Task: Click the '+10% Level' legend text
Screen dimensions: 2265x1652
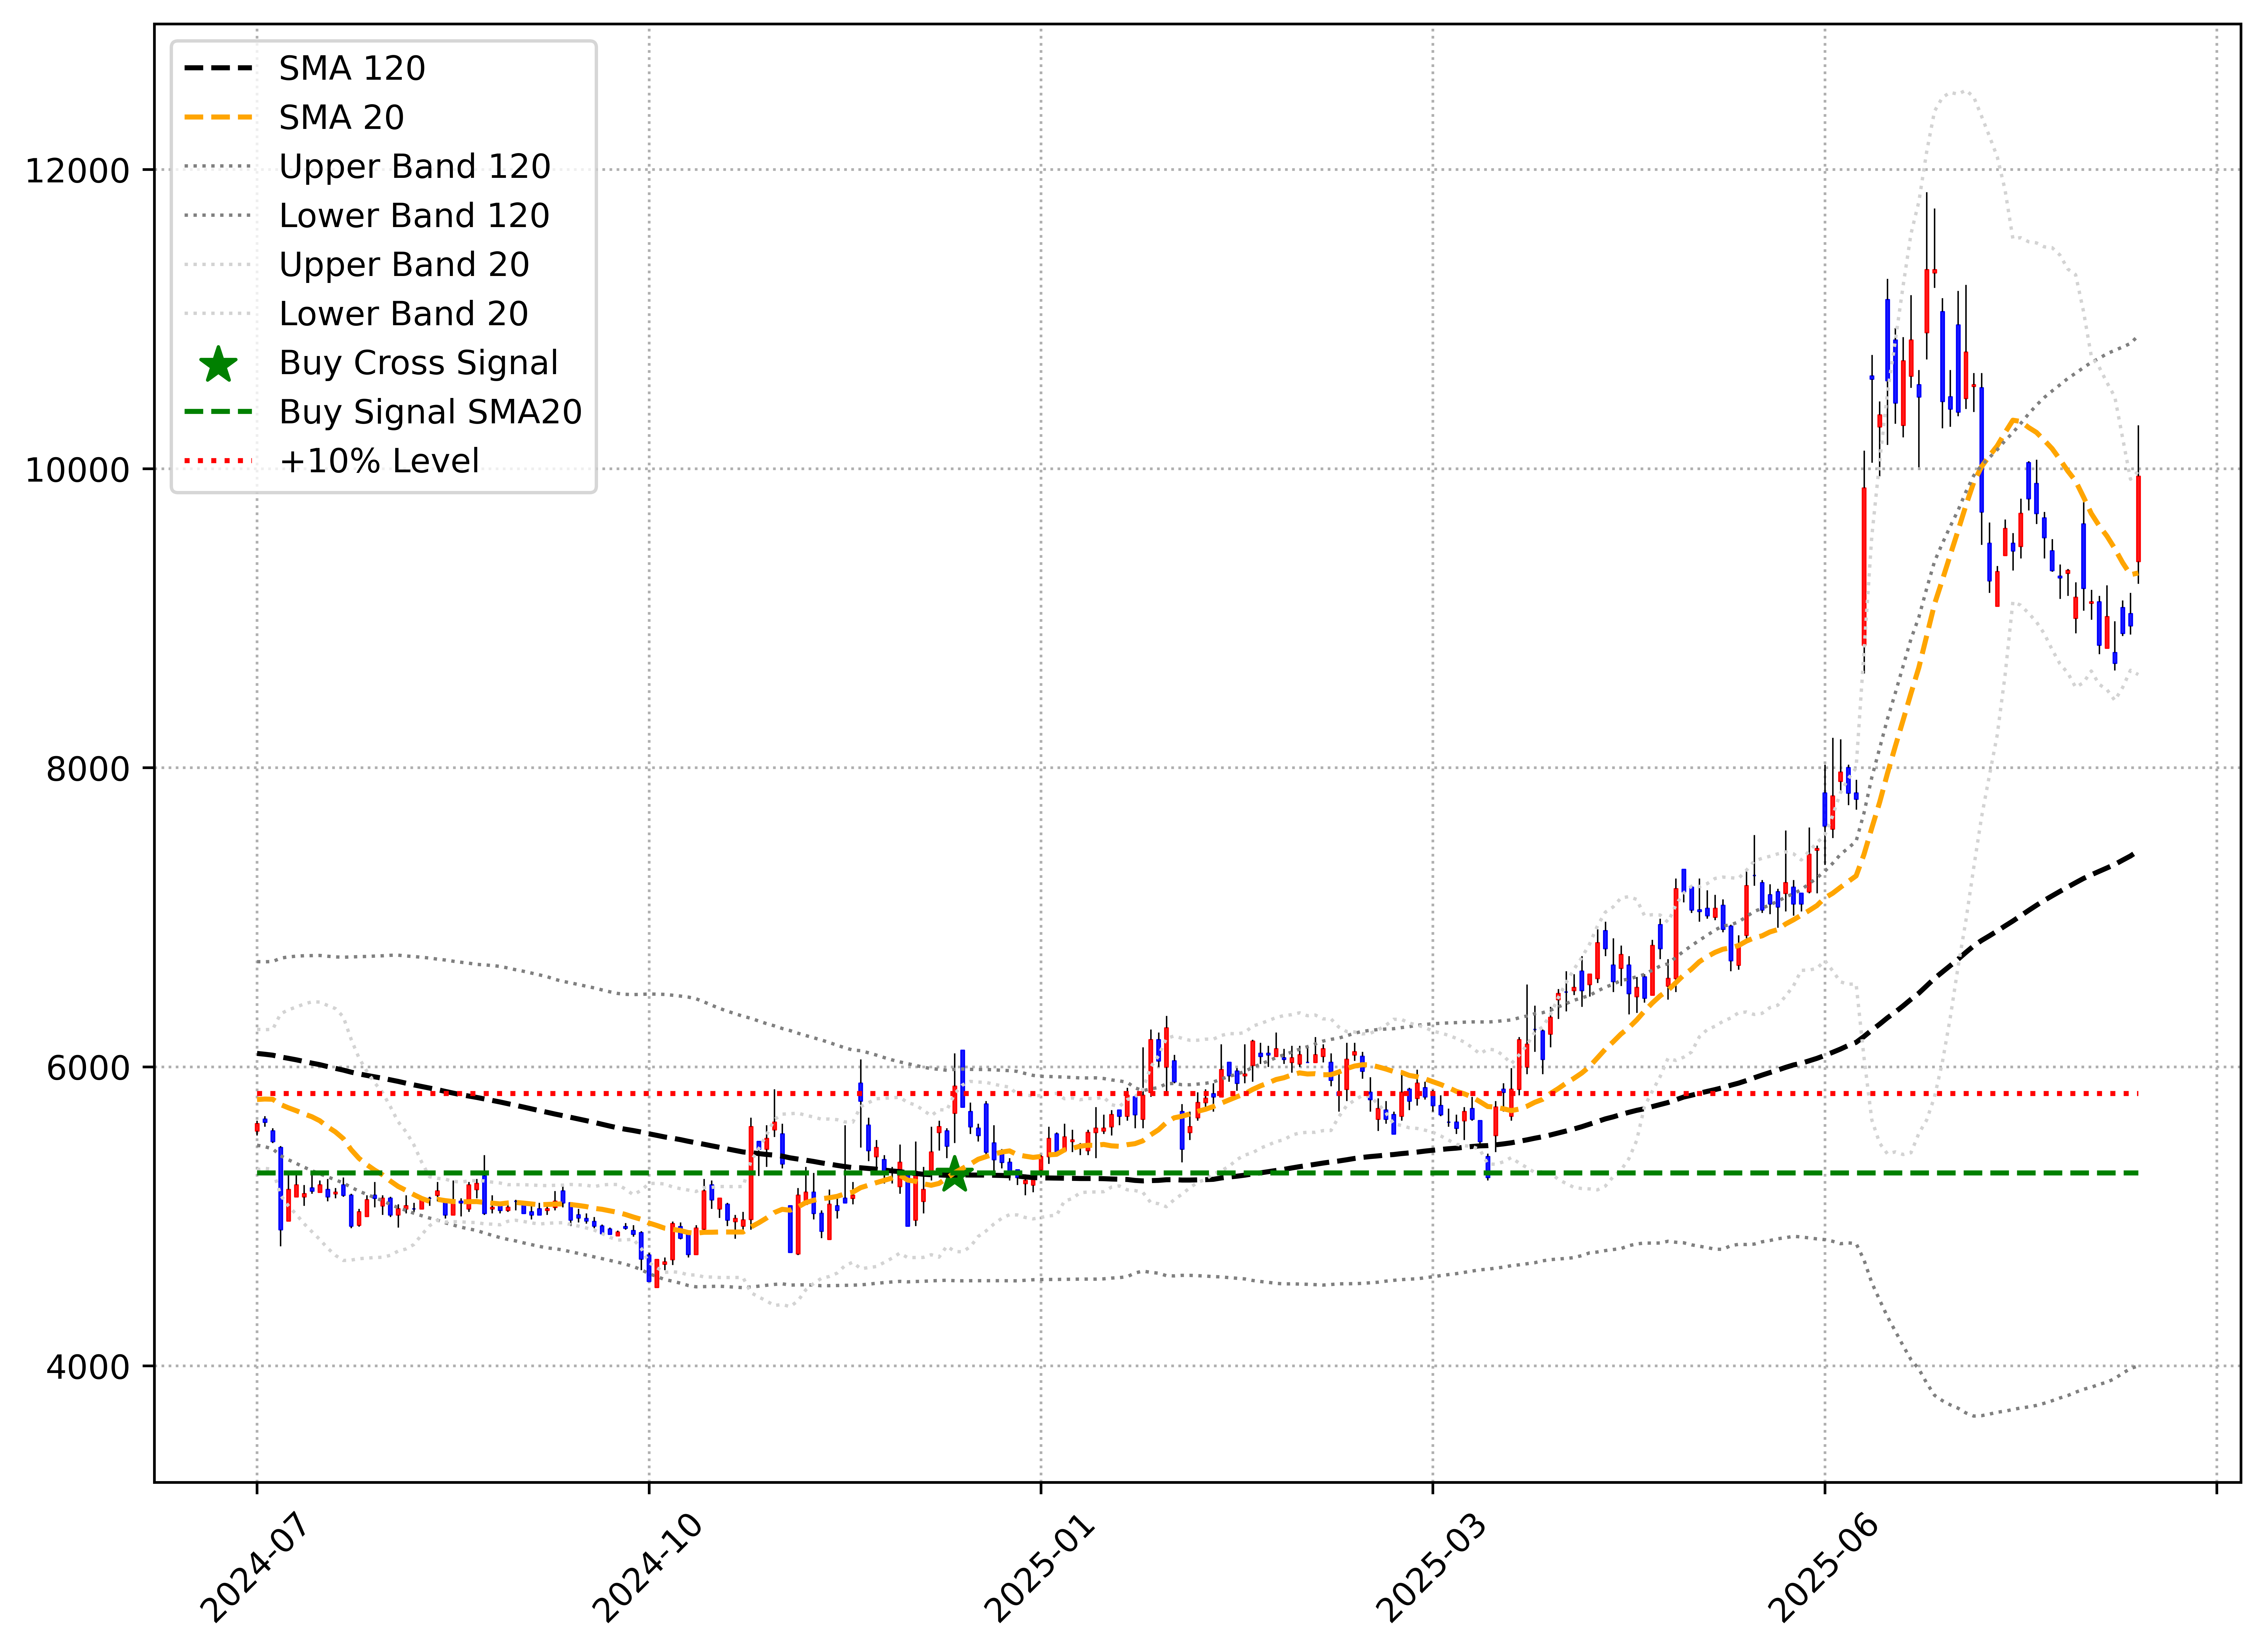Action: click(379, 461)
